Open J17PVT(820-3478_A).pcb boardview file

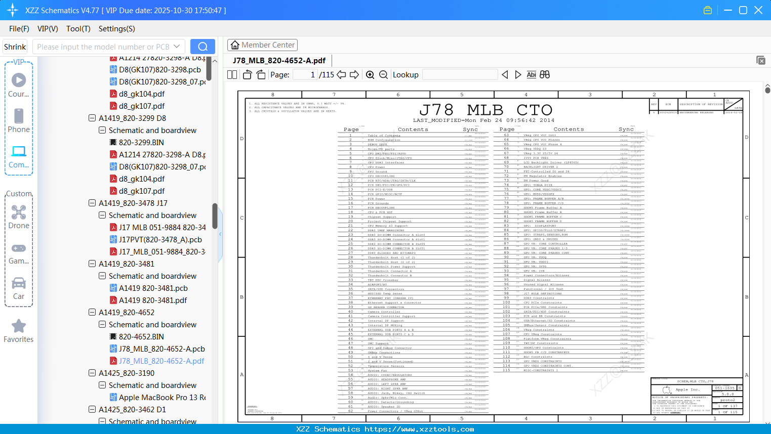160,240
